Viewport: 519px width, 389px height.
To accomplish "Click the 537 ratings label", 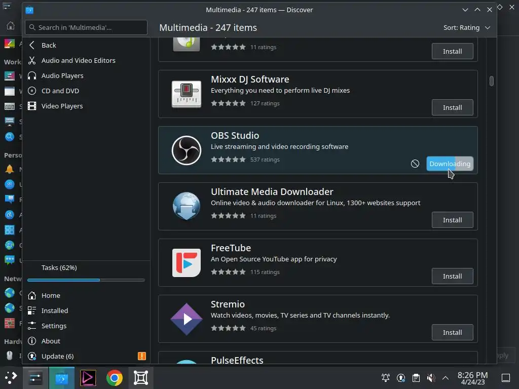I will [x=265, y=160].
